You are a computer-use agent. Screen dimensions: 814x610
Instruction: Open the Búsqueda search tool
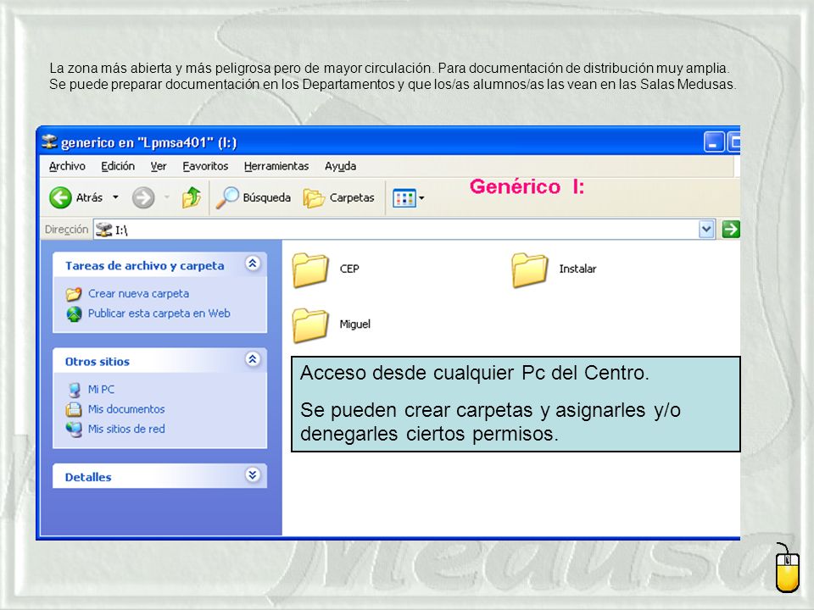pyautogui.click(x=254, y=197)
